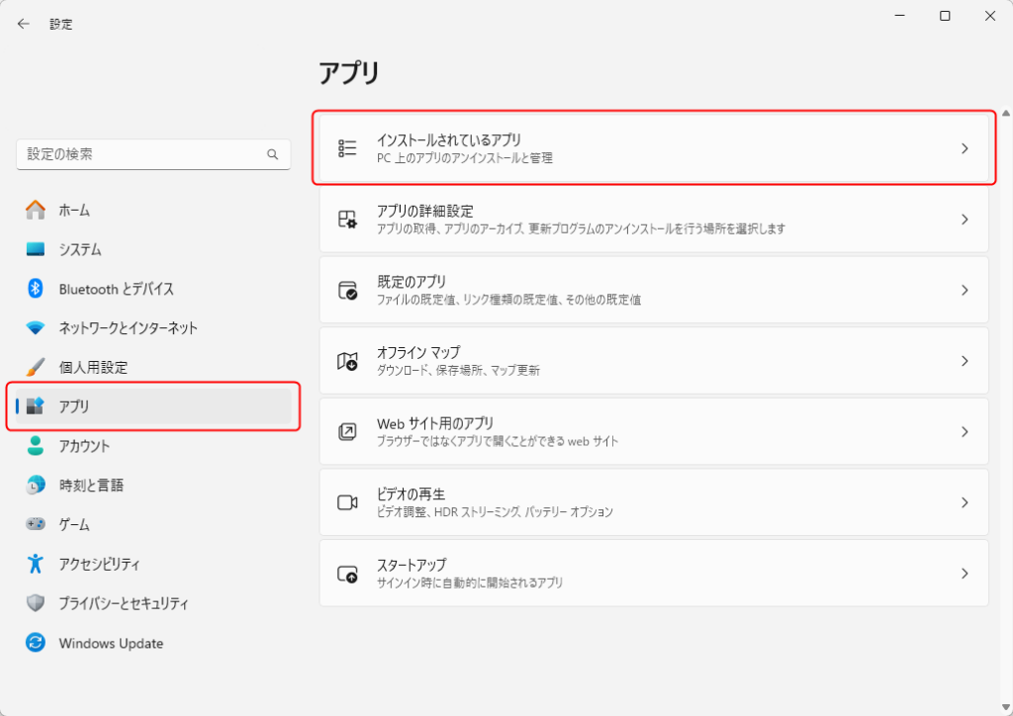Expand インストールされているアプリ chevron
The image size is (1013, 716).
(965, 148)
